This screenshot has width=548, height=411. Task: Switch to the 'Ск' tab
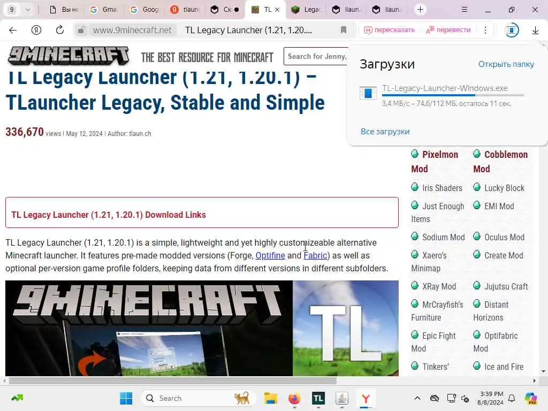click(225, 10)
